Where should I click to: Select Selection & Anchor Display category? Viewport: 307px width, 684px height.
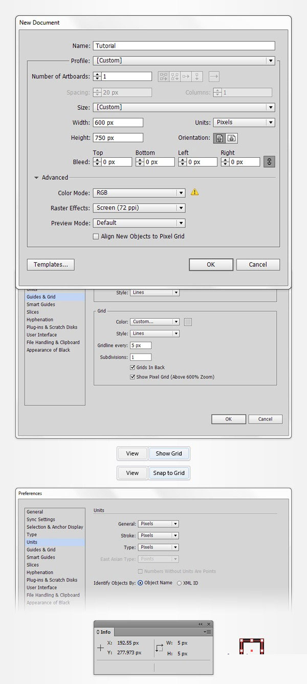pyautogui.click(x=55, y=527)
